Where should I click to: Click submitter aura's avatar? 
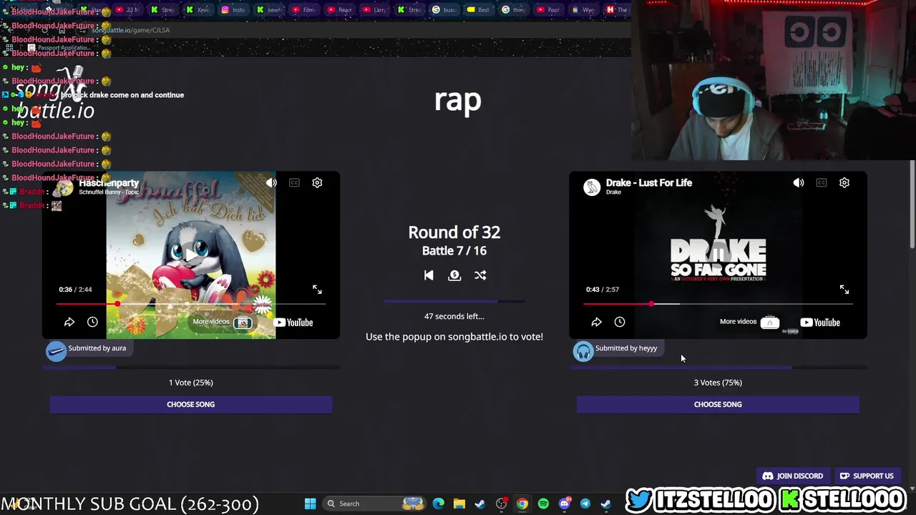tap(57, 350)
